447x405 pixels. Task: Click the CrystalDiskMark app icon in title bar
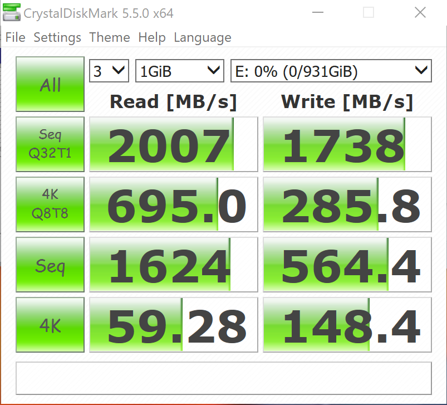[11, 13]
